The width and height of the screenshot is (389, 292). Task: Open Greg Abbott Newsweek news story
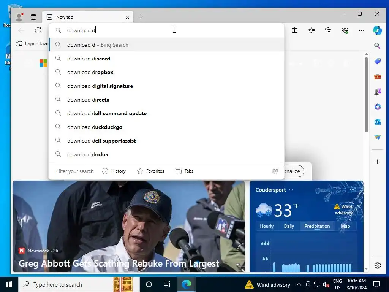point(129,227)
